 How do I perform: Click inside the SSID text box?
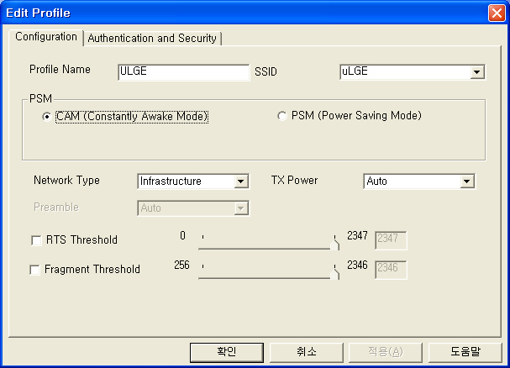tap(403, 72)
